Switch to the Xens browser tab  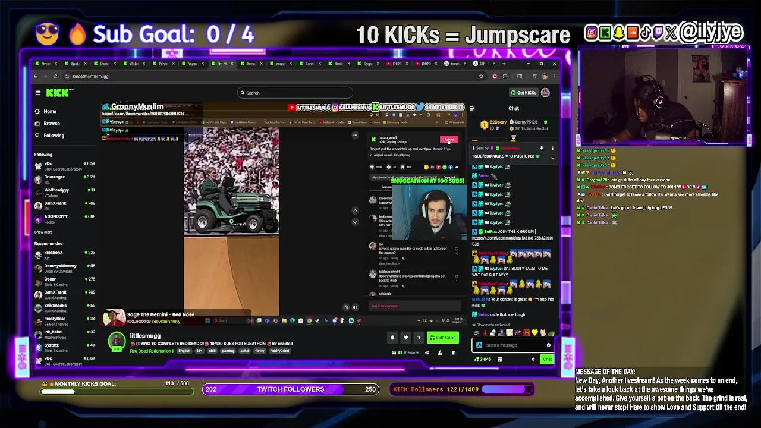pyautogui.click(x=251, y=64)
